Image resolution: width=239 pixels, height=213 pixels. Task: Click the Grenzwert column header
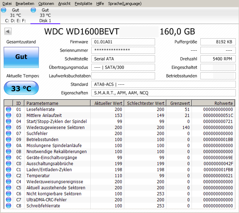click(179, 103)
